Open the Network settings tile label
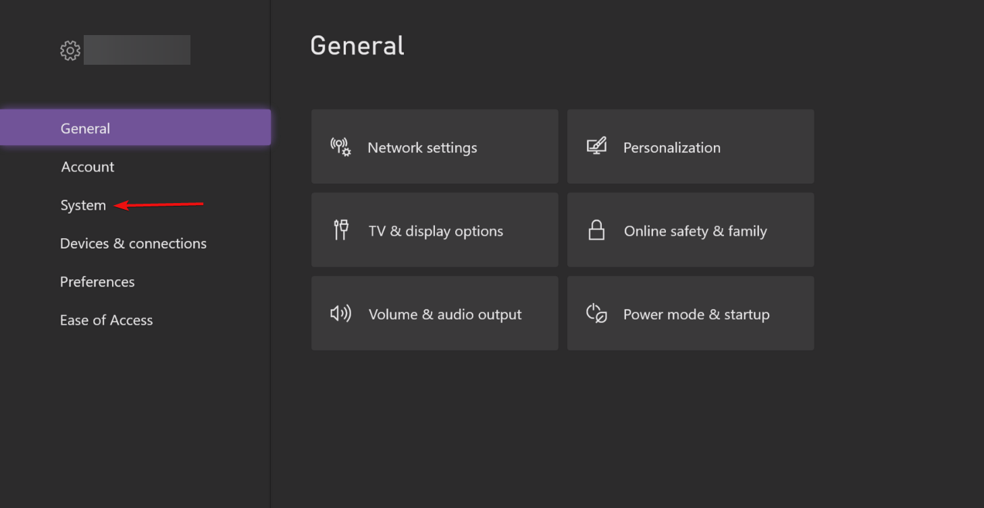984x508 pixels. coord(422,148)
